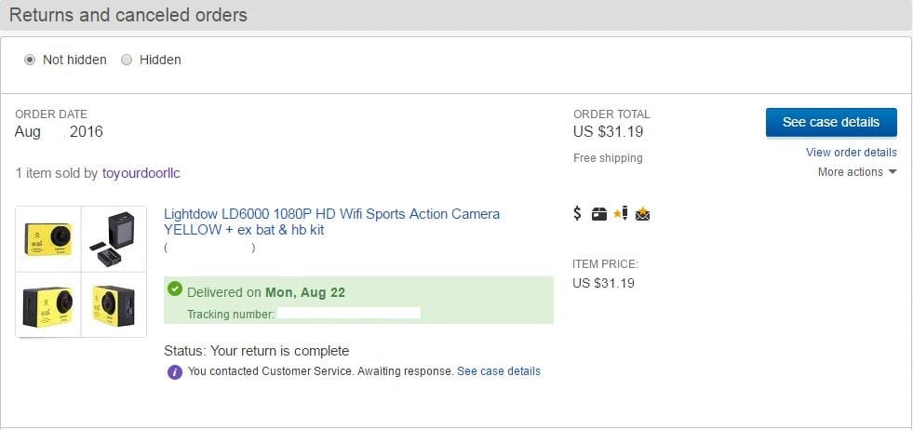Open seller toyourdoorllc's profile link
913x430 pixels.
point(149,173)
